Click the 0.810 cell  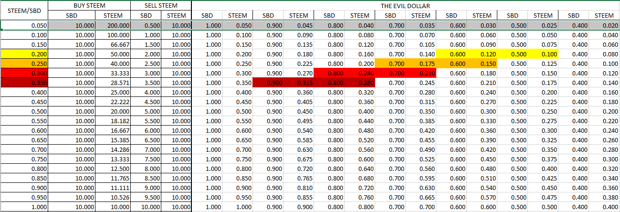pyautogui.click(x=299, y=188)
